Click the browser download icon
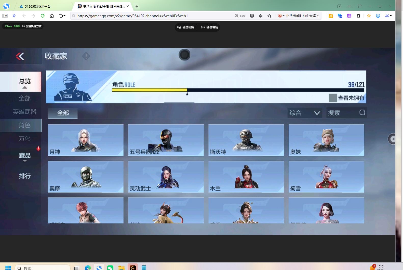This screenshot has height=270, width=403. 378,16
